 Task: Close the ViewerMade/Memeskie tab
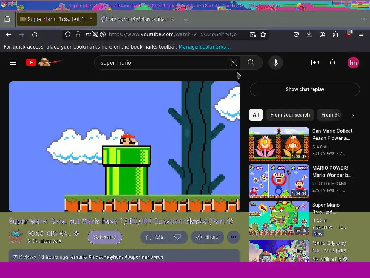[172, 19]
